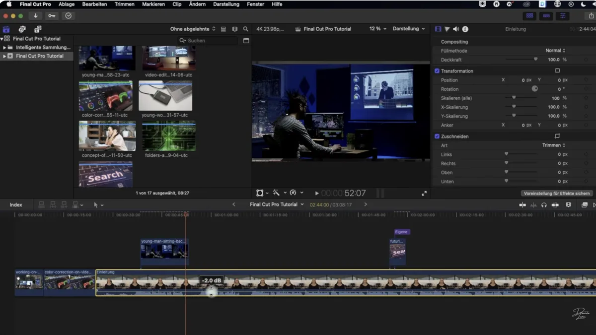Click the select arrow tool icon
Screen dimensions: 596x335
pyautogui.click(x=96, y=205)
